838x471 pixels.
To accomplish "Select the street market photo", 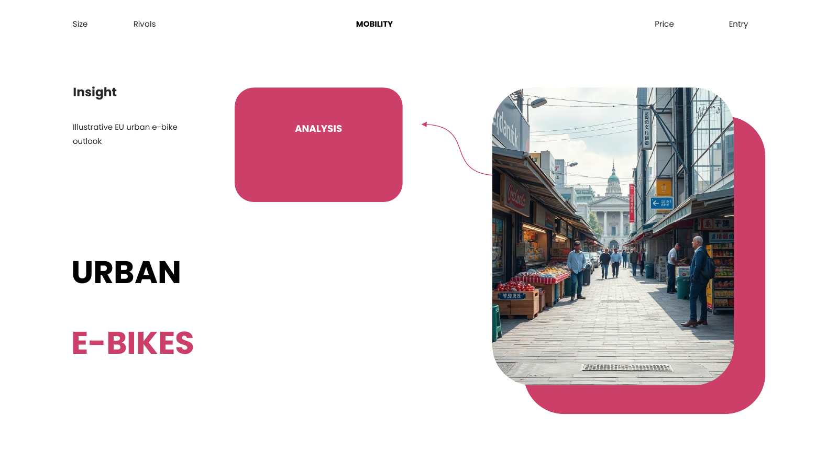I will tap(613, 236).
